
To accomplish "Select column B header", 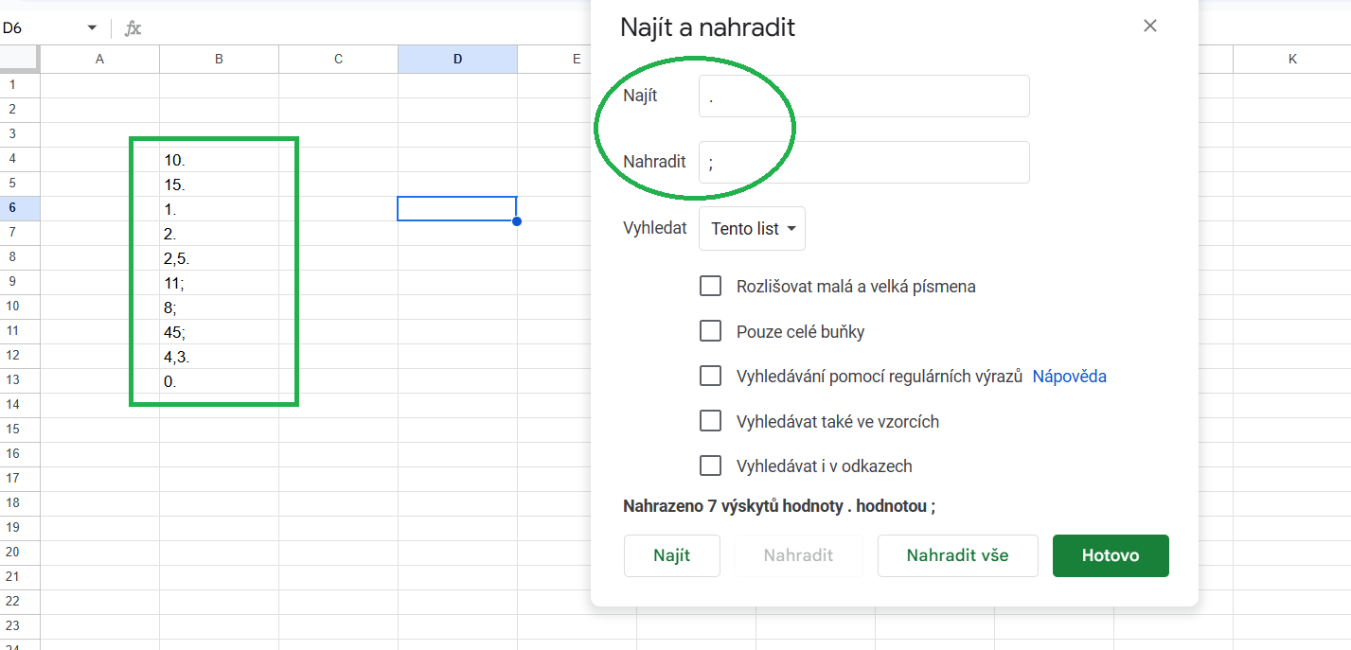I will (x=219, y=59).
